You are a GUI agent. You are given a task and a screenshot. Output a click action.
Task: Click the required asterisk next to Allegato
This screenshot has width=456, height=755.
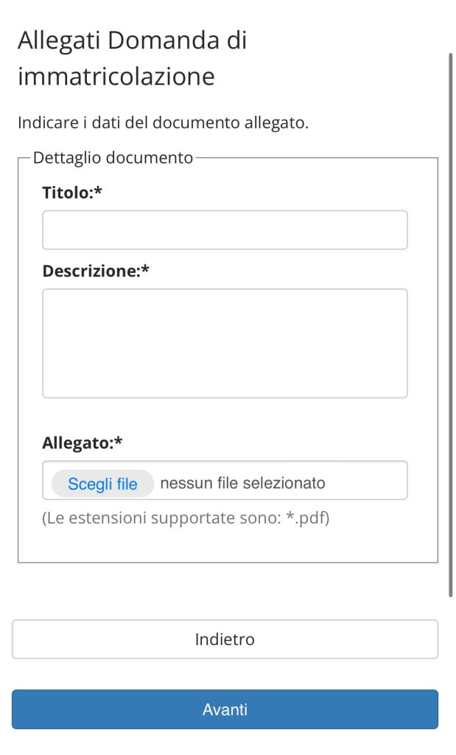click(119, 443)
